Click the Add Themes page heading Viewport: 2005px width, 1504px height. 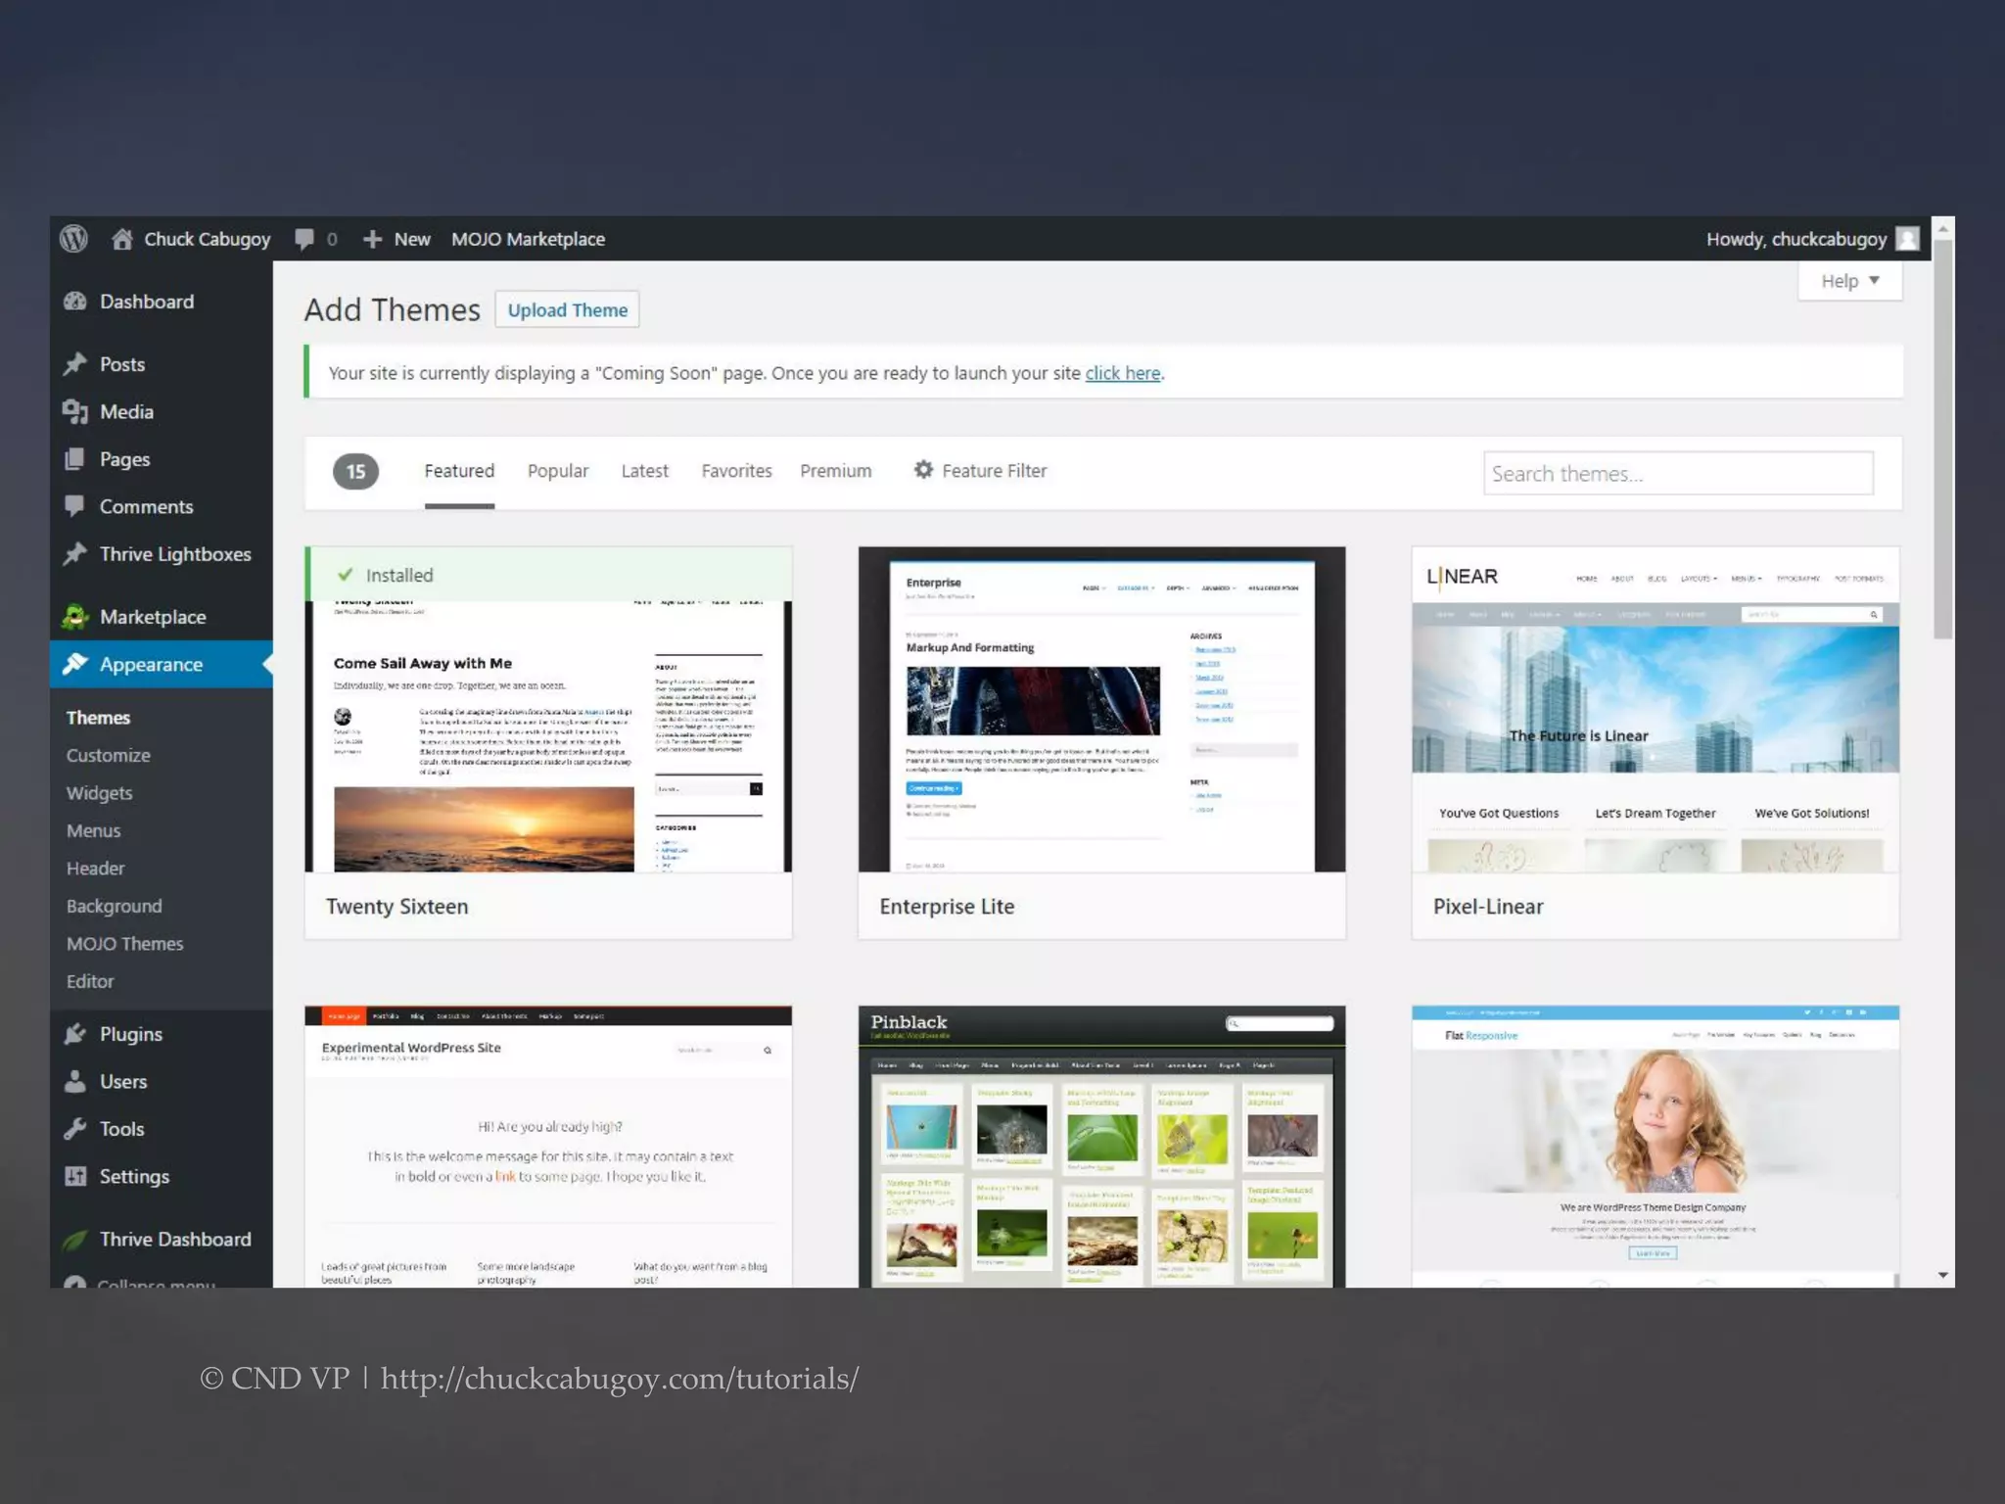point(392,309)
